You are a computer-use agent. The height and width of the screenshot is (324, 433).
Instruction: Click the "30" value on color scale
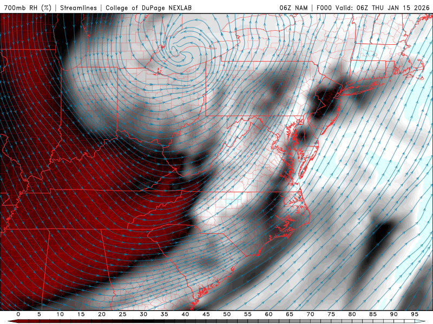tap(143, 314)
